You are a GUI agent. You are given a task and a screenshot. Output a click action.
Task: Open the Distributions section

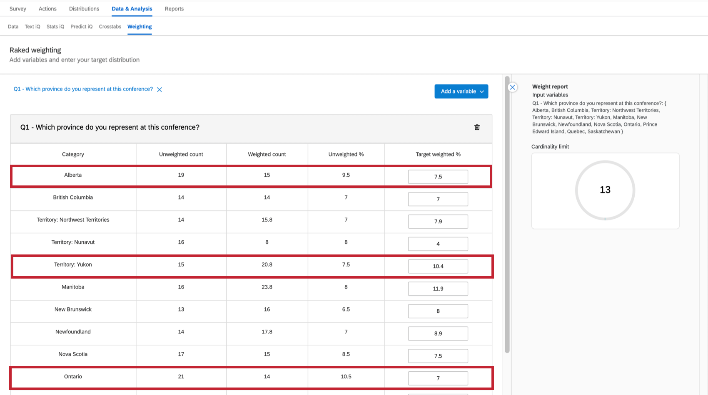tap(84, 8)
